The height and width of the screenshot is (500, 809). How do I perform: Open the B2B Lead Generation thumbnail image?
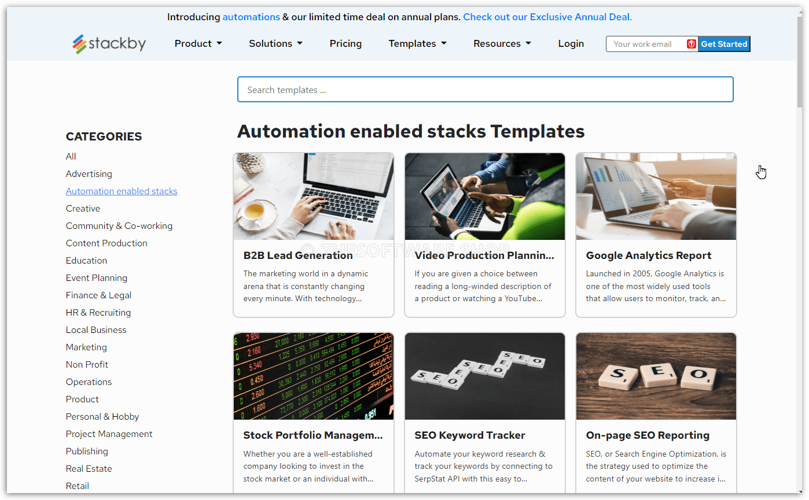pyautogui.click(x=314, y=197)
